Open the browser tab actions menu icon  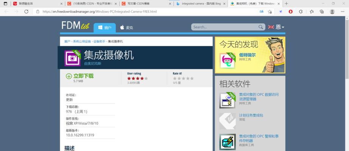tap(5, 3)
